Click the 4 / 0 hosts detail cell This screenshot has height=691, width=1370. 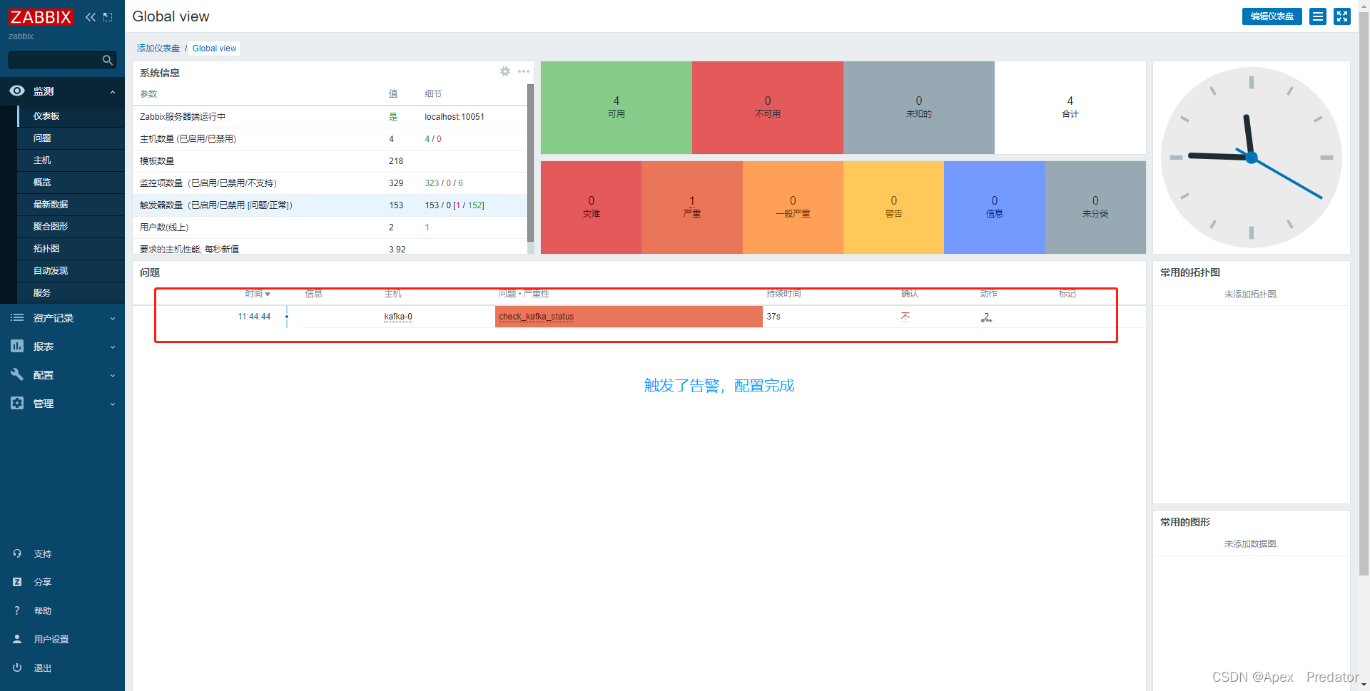(x=433, y=139)
